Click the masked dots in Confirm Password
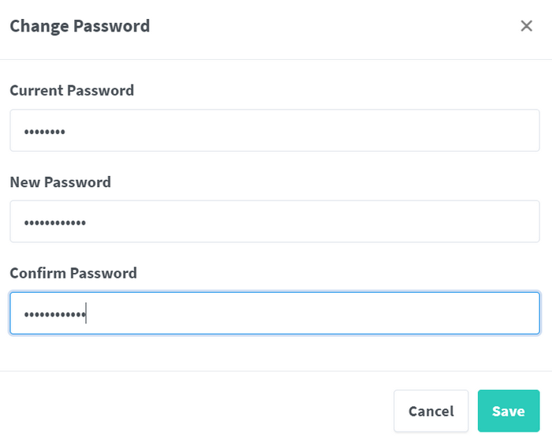552x445 pixels. click(x=54, y=315)
